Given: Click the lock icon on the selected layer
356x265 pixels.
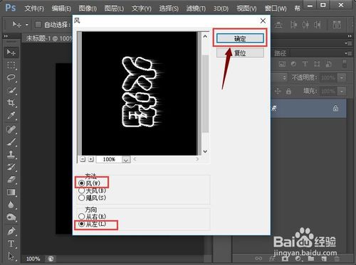Looking at the screenshot, I should point(335,109).
